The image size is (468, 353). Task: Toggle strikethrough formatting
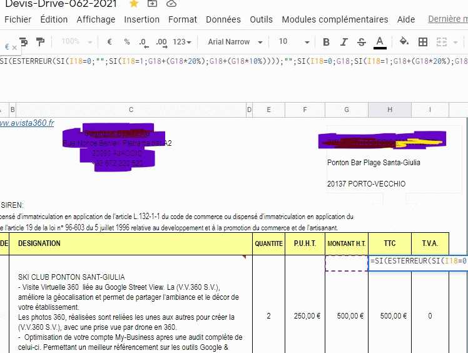click(362, 42)
